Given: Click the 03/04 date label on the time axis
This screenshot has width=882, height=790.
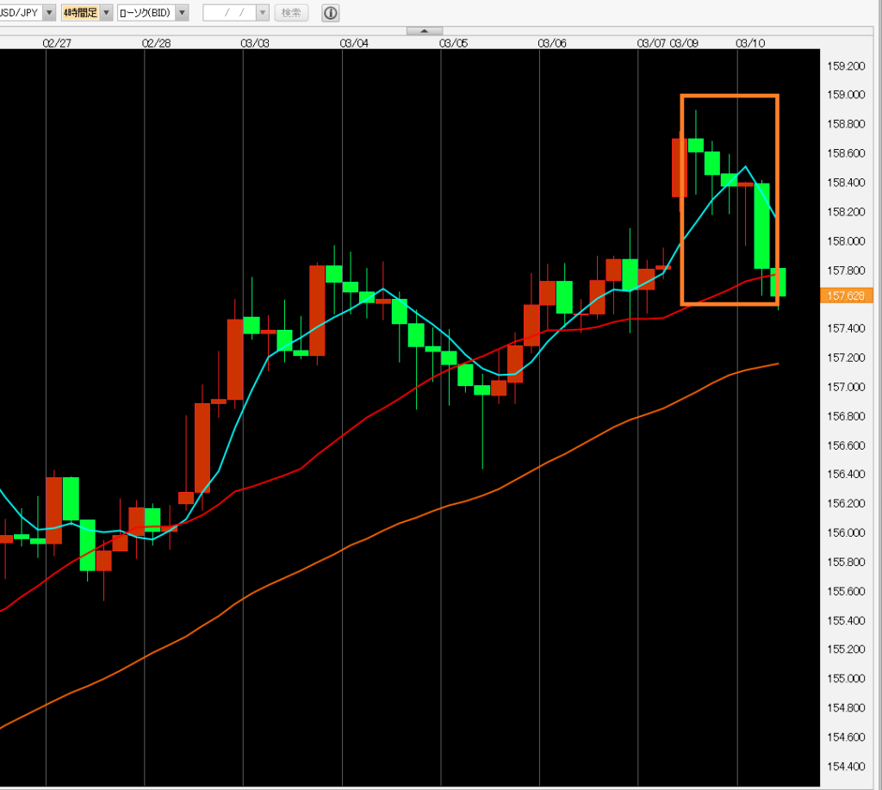Looking at the screenshot, I should 354,42.
